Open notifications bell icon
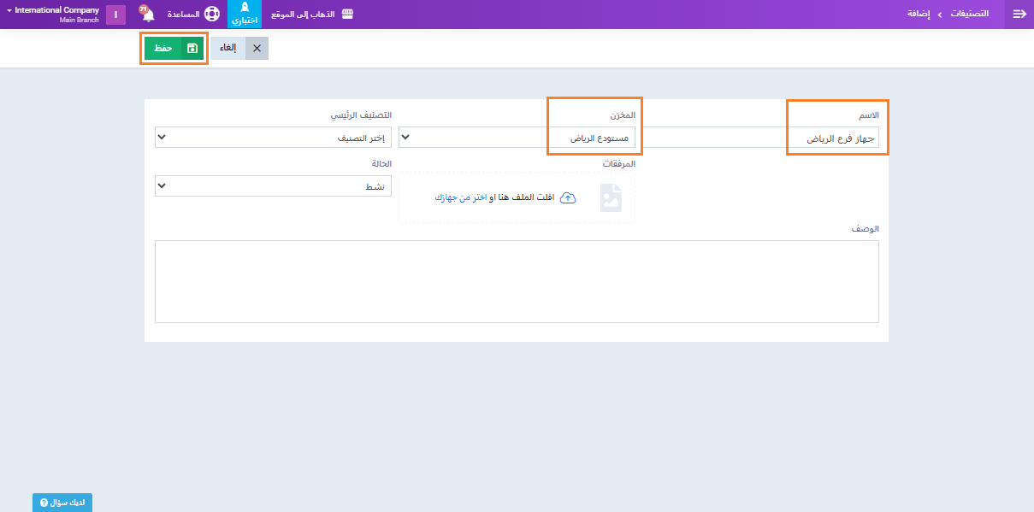This screenshot has height=512, width=1034. pyautogui.click(x=147, y=15)
